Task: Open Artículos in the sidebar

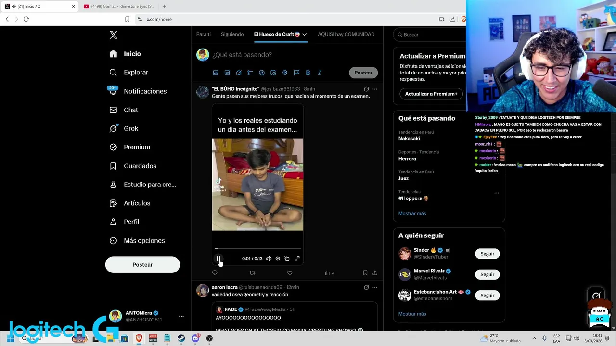Action: pyautogui.click(x=130, y=203)
